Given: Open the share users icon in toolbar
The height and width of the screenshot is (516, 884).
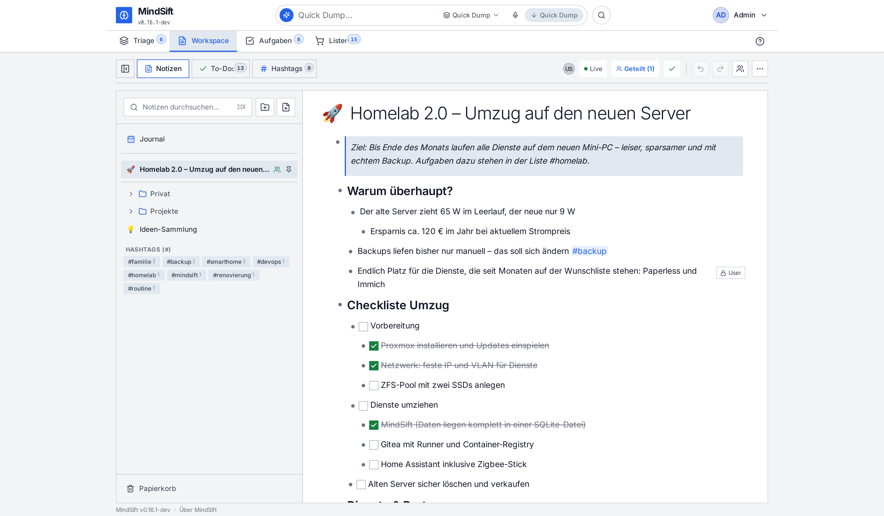Looking at the screenshot, I should click(740, 69).
